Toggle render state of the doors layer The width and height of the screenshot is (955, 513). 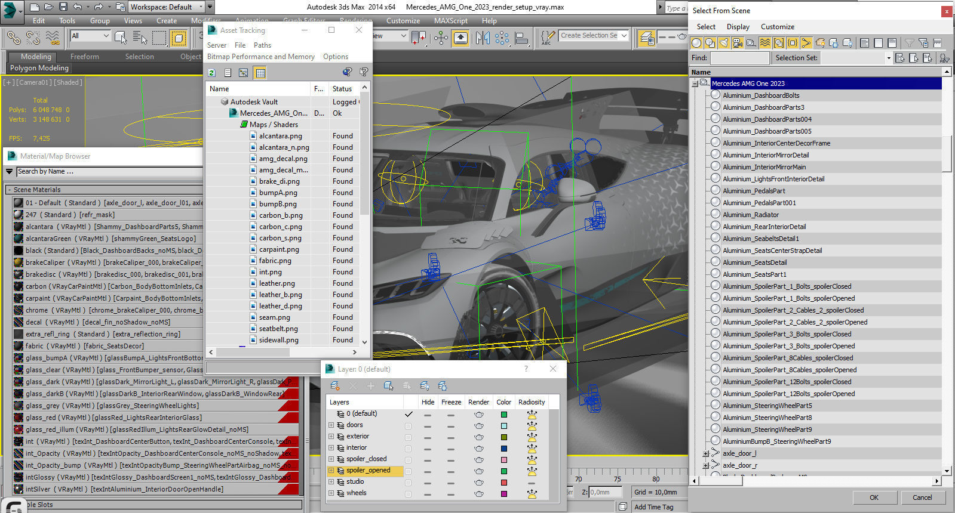click(x=479, y=425)
